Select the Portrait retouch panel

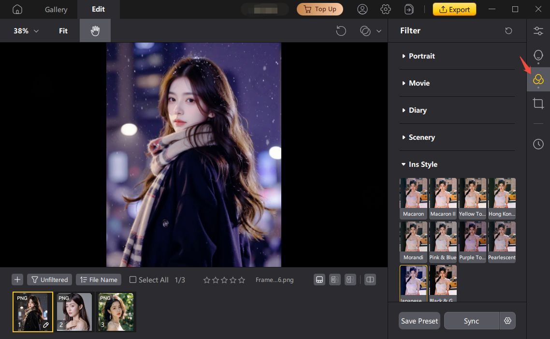538,56
